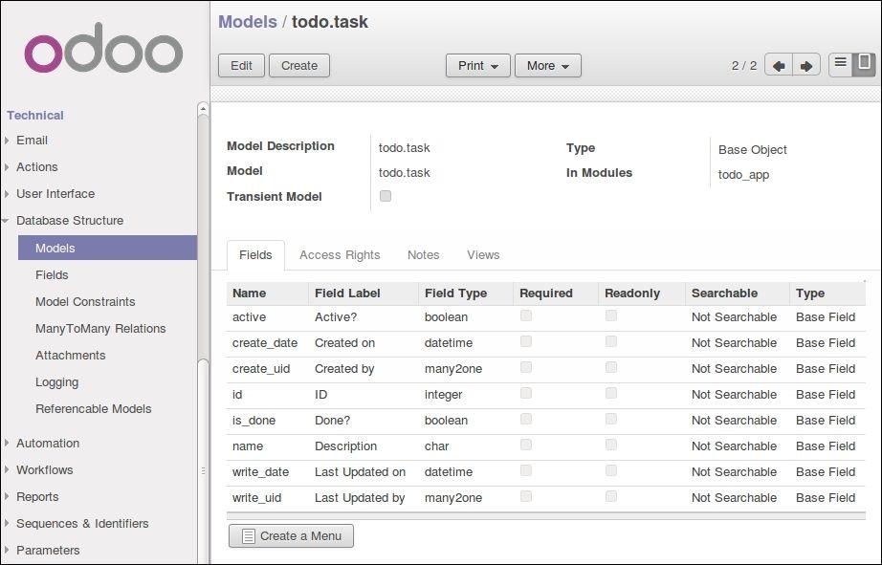This screenshot has height=565, width=882.
Task: Open Fields under Database Structure
Action: (x=52, y=275)
